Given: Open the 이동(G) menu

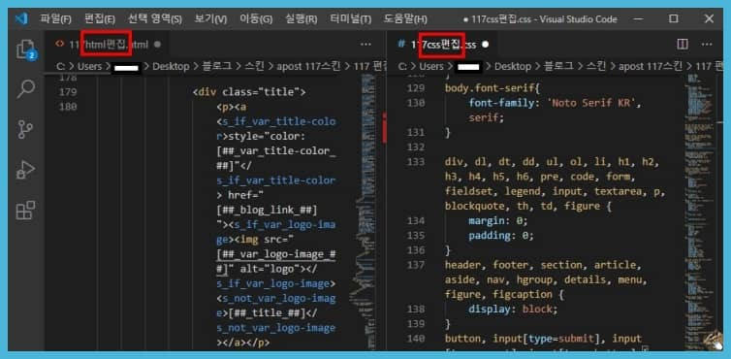Looking at the screenshot, I should pos(256,19).
